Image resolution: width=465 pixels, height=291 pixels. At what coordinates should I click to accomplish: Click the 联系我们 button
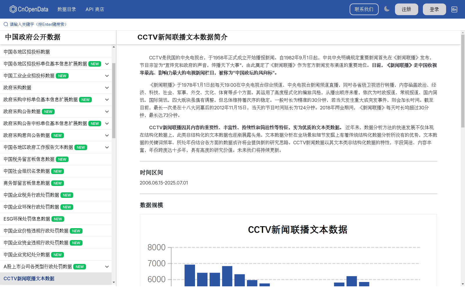click(x=364, y=9)
